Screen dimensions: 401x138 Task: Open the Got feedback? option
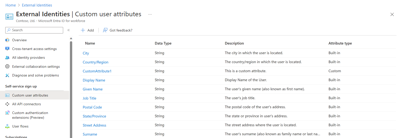tap(118, 30)
